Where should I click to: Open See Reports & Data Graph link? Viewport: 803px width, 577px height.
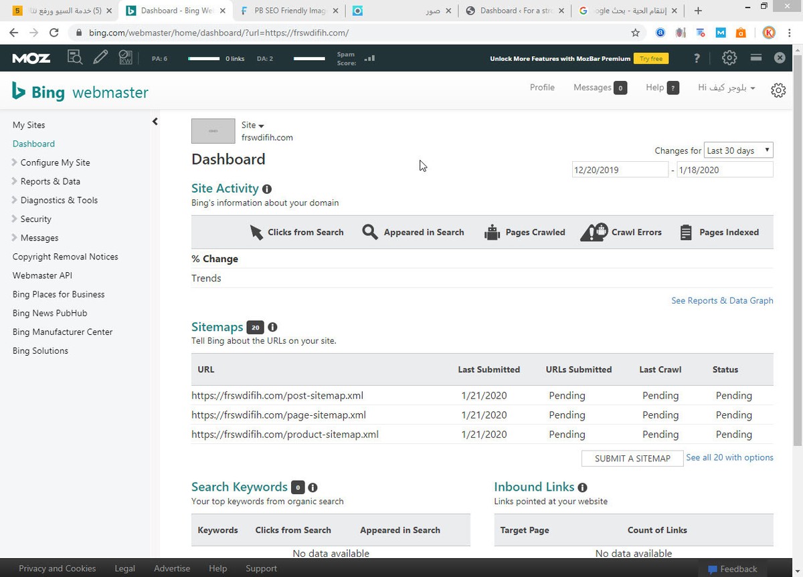point(722,300)
